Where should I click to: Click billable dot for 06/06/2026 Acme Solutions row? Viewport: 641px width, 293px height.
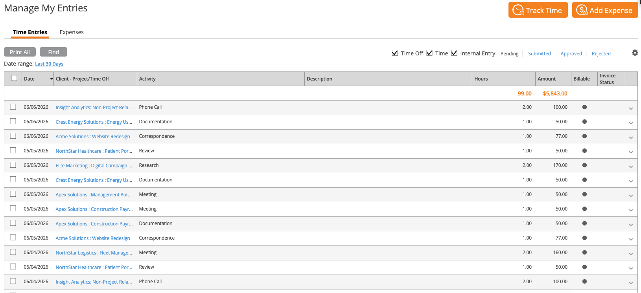[x=584, y=136]
